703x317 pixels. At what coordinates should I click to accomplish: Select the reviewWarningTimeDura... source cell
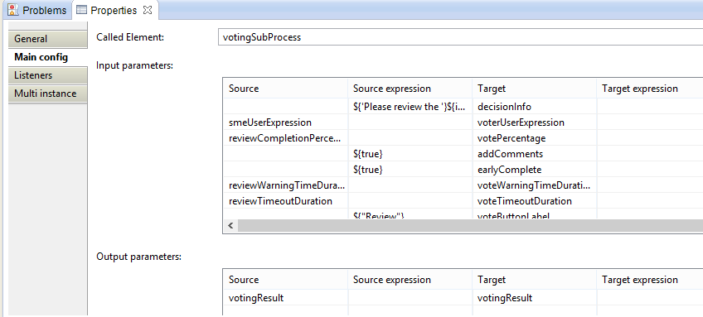(285, 185)
